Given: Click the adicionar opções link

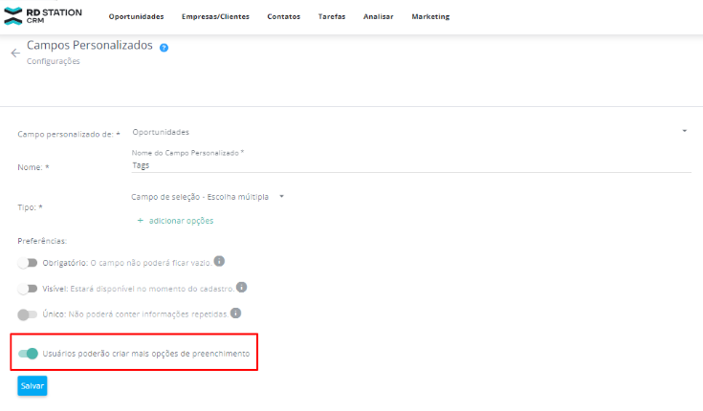Looking at the screenshot, I should coord(181,221).
